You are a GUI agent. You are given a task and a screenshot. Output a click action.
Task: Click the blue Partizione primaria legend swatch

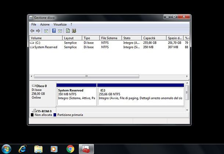click(55, 115)
